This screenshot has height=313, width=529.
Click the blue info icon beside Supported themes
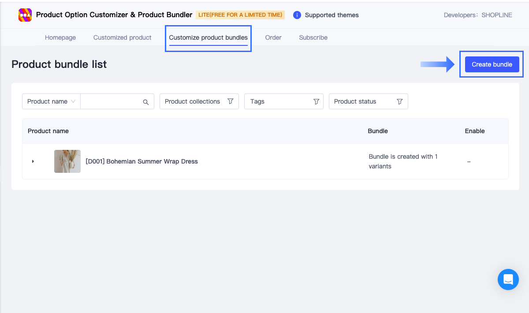(x=297, y=15)
